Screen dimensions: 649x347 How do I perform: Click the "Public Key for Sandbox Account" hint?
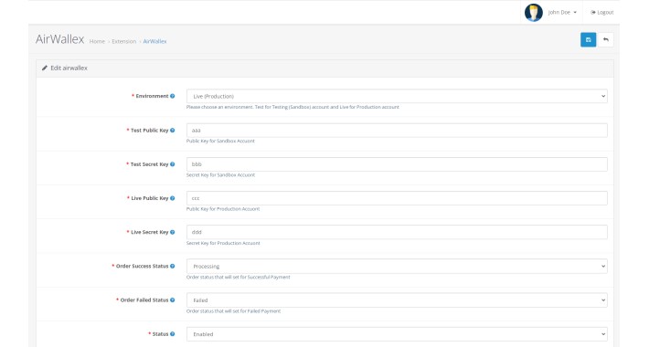[x=220, y=141]
